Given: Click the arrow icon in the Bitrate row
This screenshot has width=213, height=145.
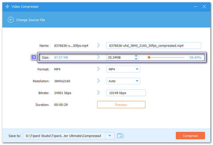Looking at the screenshot, I should [98, 93].
